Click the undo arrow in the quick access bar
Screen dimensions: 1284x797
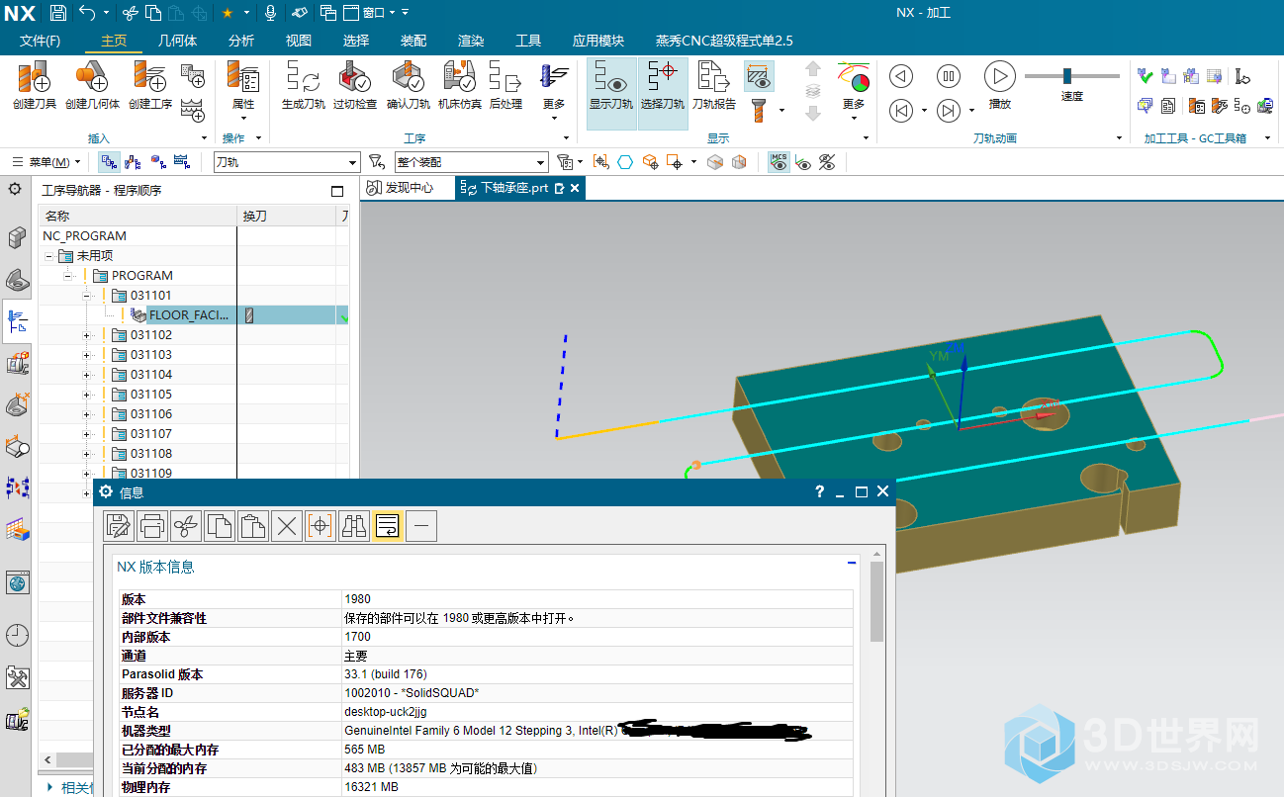coord(87,13)
